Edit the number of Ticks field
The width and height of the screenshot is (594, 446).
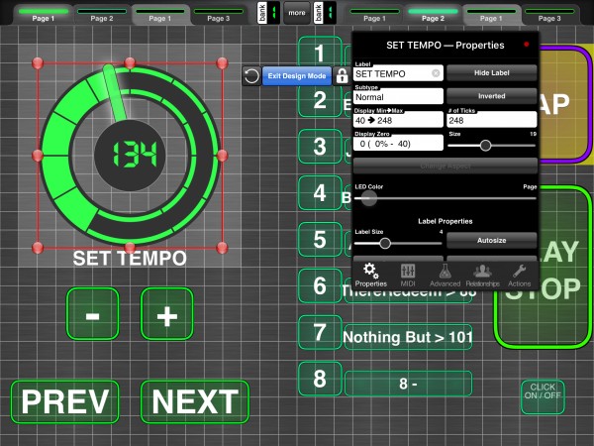click(492, 120)
